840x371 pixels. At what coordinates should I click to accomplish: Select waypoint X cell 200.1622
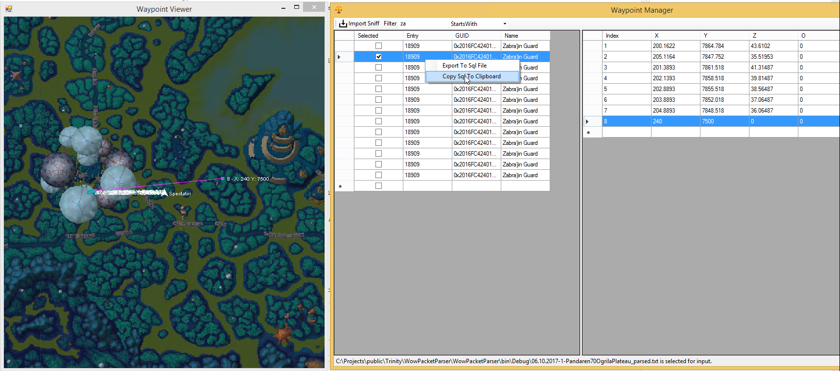pos(676,46)
